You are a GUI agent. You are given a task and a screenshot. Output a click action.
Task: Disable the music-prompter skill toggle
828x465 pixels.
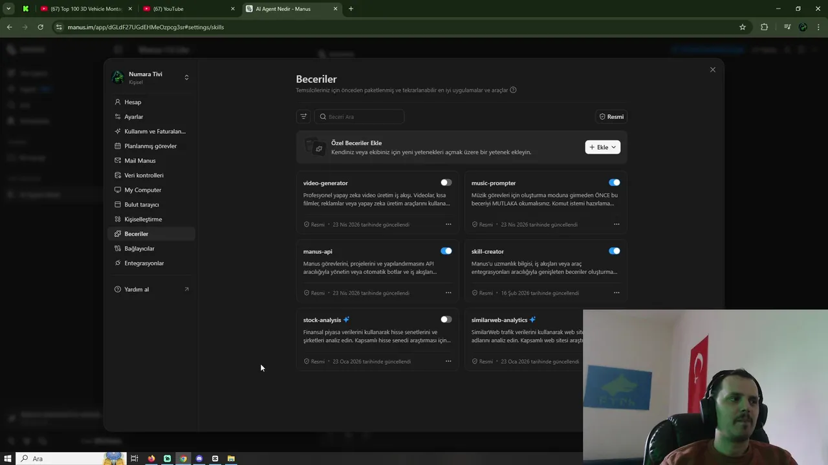614,183
